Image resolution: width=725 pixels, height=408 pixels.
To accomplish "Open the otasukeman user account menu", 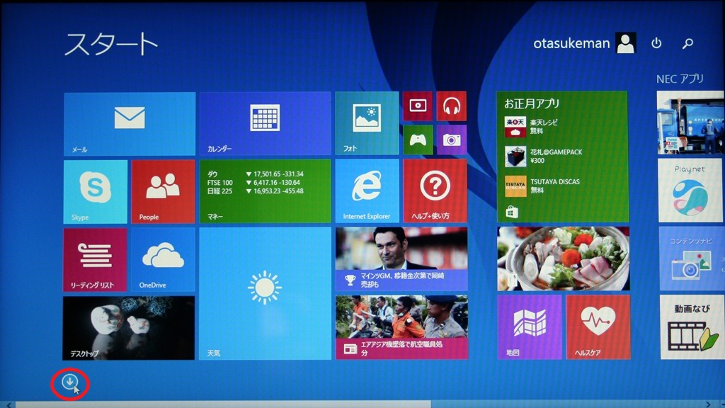I will click(584, 43).
